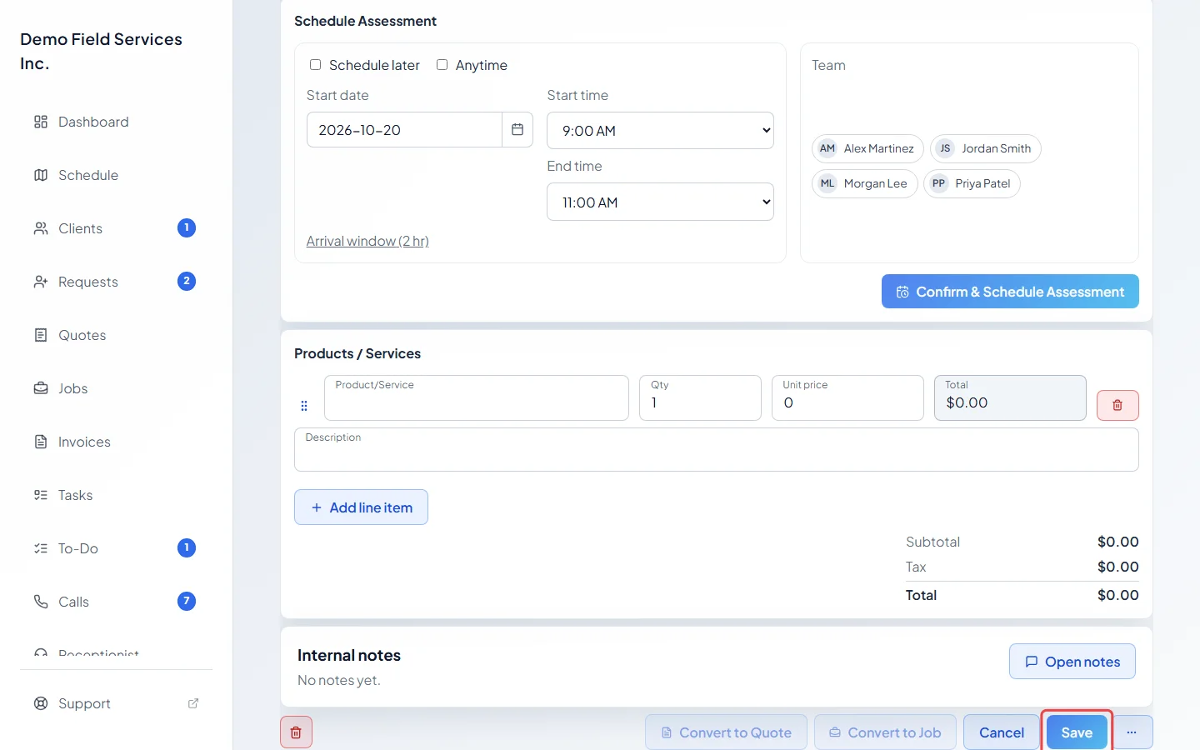Click the Start date input field
The width and height of the screenshot is (1200, 750).
[x=404, y=130]
